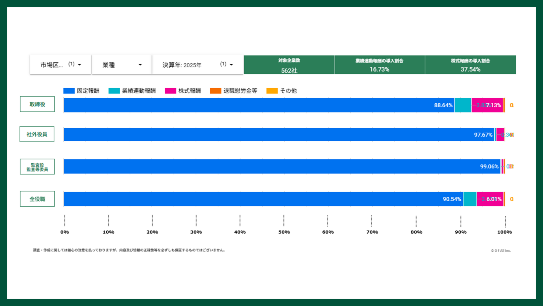543x306 pixels.
Task: Select the 社外役員 row label
Action: (x=37, y=134)
